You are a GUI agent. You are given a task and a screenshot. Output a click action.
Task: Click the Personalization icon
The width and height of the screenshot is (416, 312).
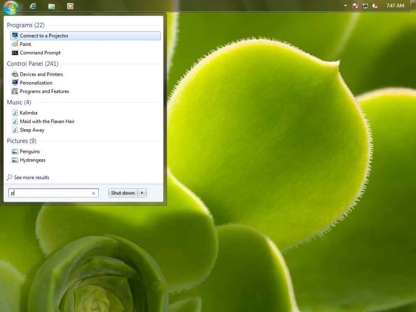(x=15, y=83)
